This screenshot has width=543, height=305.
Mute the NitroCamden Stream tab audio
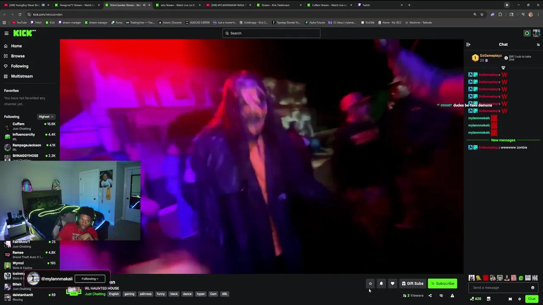tap(144, 5)
